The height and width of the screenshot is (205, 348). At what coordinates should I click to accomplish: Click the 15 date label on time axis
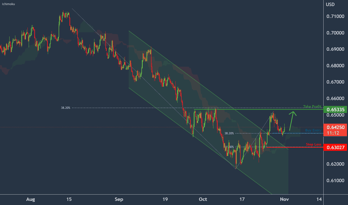[69, 199]
